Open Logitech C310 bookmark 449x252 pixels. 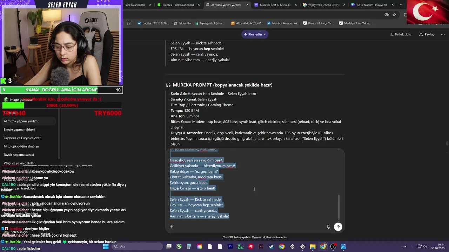point(153,23)
